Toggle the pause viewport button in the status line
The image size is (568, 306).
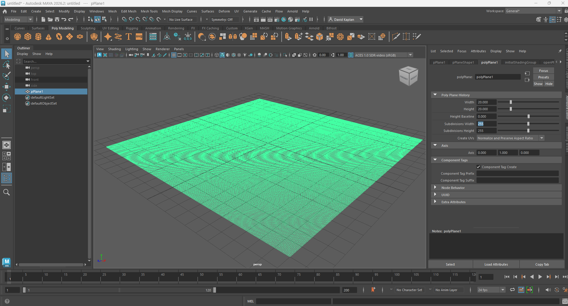pyautogui.click(x=311, y=19)
